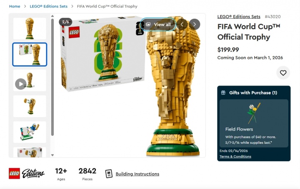The height and width of the screenshot is (189, 300).
Task: Click the gift icon beside Gifts with Purchase
Action: [223, 93]
